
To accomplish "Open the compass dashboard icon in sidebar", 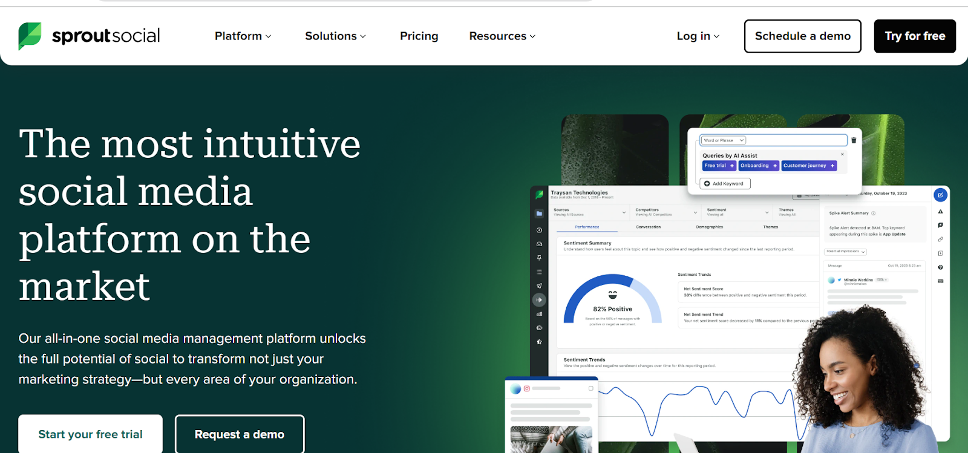I will pyautogui.click(x=539, y=230).
